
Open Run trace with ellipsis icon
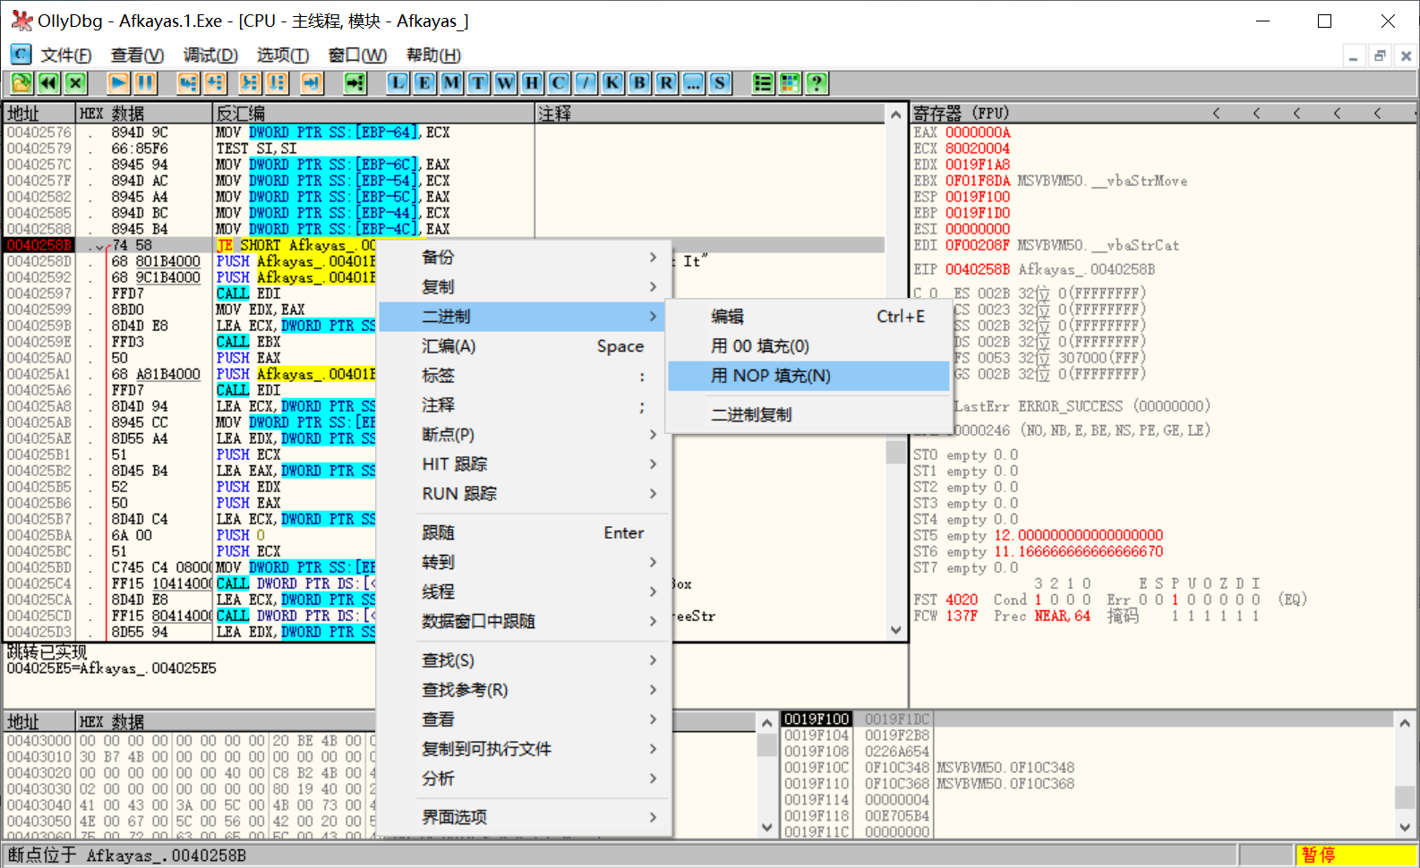[693, 83]
